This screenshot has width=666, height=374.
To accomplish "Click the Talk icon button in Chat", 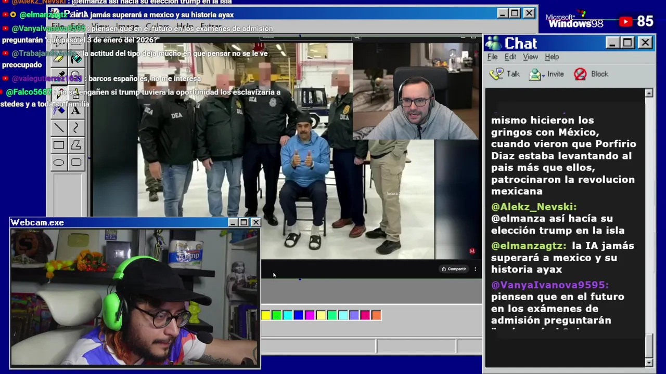I will pyautogui.click(x=505, y=74).
